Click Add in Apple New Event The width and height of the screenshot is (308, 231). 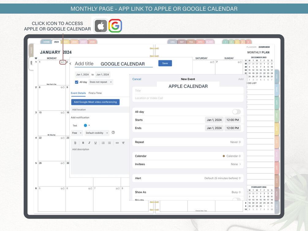(x=241, y=79)
